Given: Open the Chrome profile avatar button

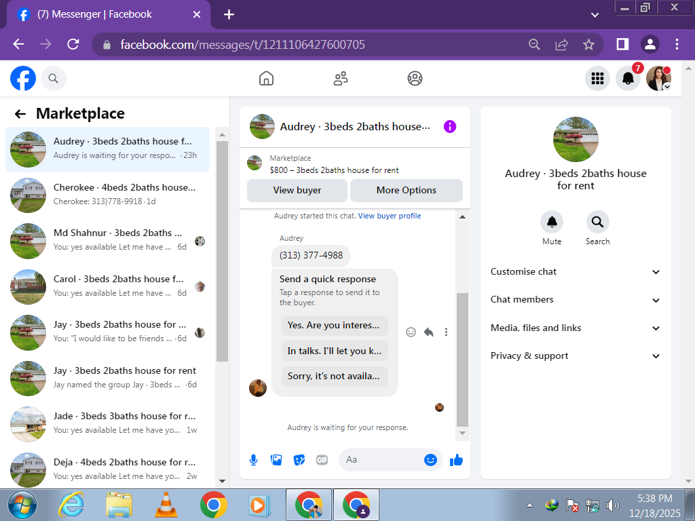Looking at the screenshot, I should 650,44.
